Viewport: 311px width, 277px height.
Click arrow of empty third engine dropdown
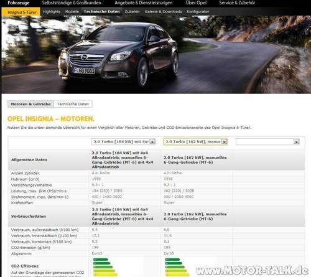[296, 142]
